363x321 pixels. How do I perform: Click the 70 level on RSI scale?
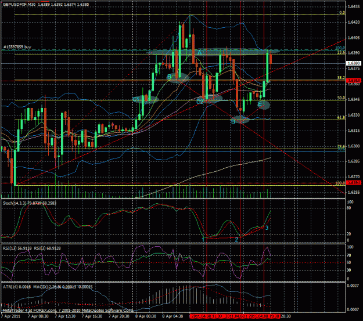pyautogui.click(x=349, y=255)
